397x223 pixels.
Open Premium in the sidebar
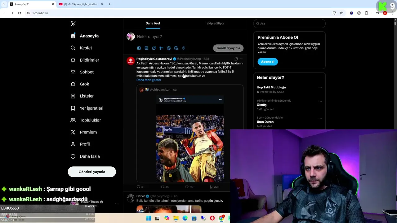point(84,132)
